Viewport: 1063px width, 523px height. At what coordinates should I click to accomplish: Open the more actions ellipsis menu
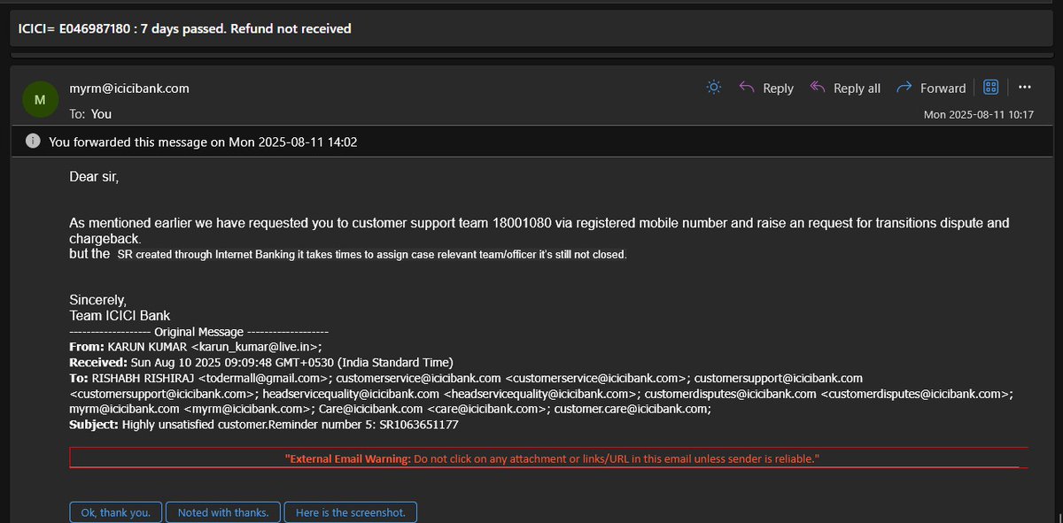1025,87
